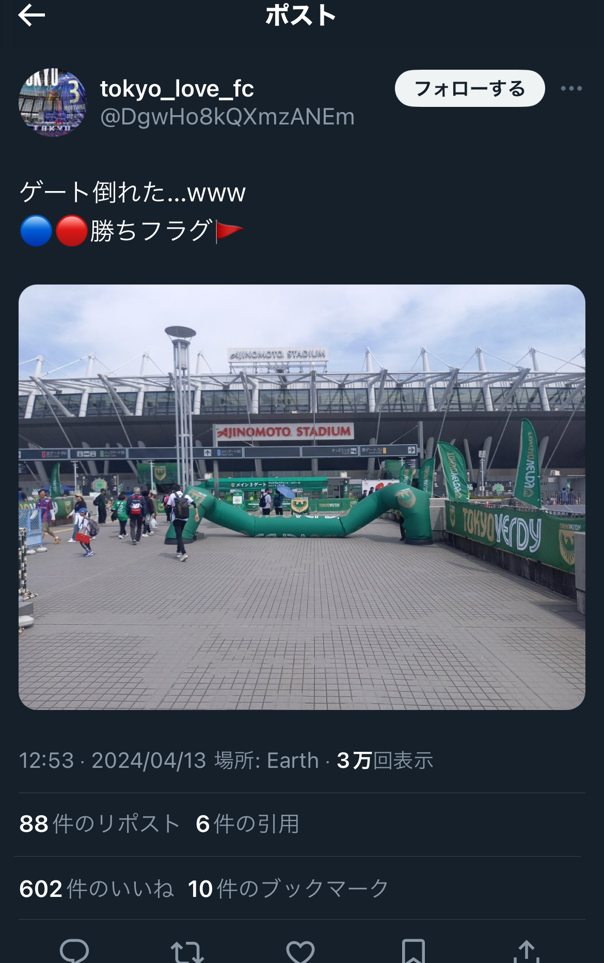Tap the ポスト header title
This screenshot has height=963, width=604.
(x=301, y=15)
